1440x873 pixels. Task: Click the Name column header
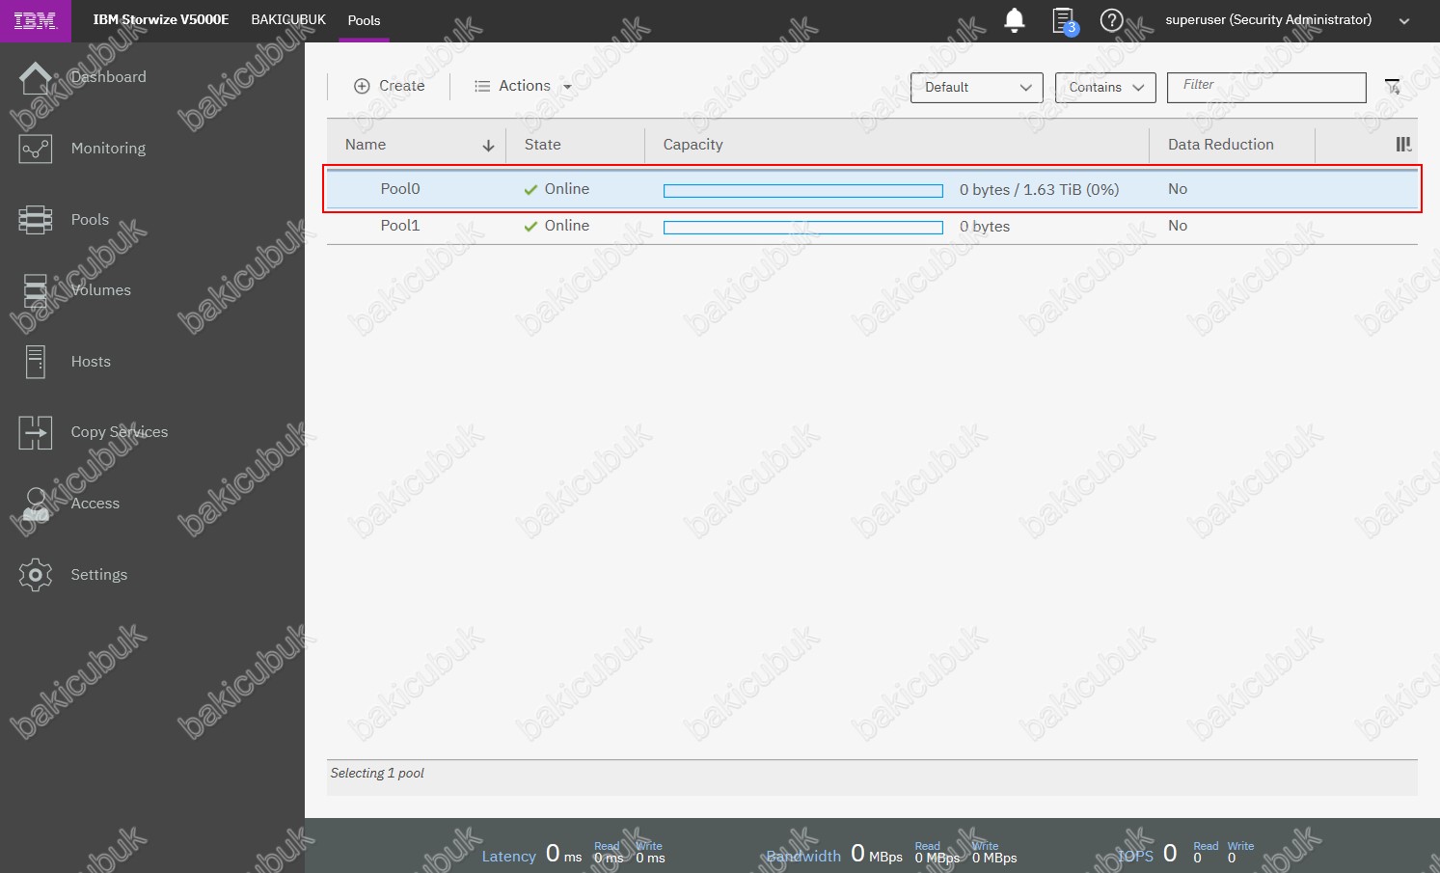coord(366,145)
